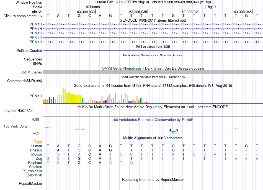Select the Dog species label
263x190 pixels.
click(39, 159)
